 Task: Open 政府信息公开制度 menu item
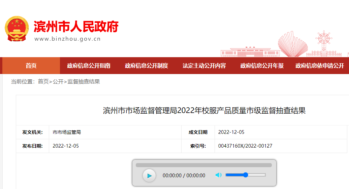coord(147,66)
